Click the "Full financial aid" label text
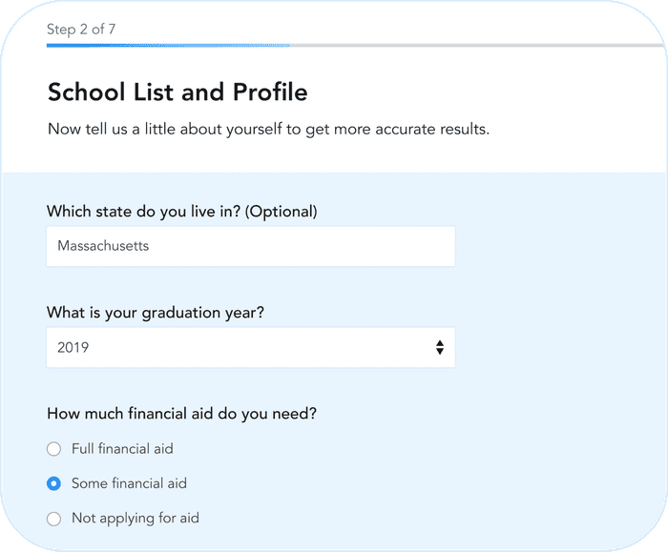 point(122,448)
